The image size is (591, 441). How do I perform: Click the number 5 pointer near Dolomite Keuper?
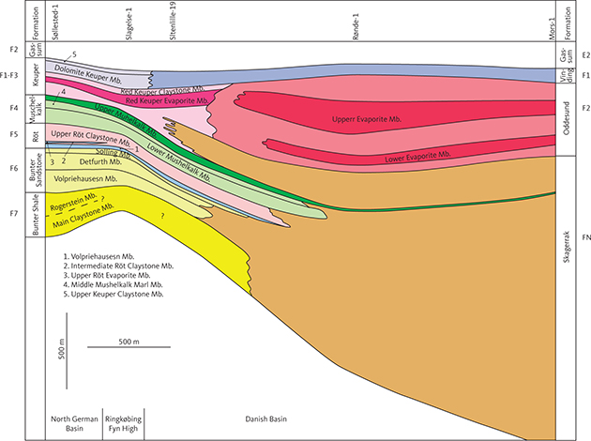click(x=74, y=54)
